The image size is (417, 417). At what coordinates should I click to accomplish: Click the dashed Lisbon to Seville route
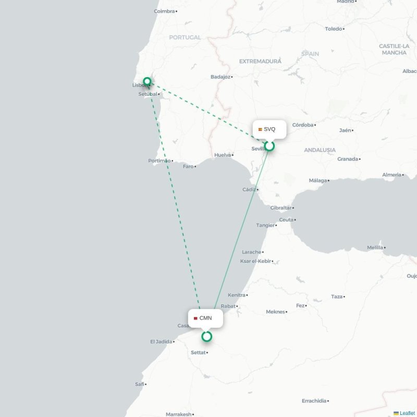[x=207, y=113]
